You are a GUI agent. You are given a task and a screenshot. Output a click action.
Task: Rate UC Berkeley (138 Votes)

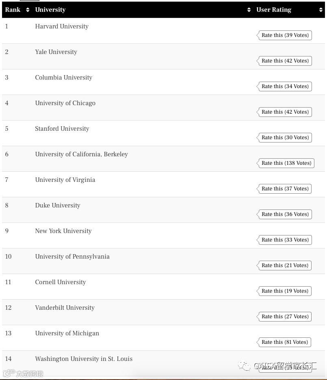pyautogui.click(x=286, y=163)
